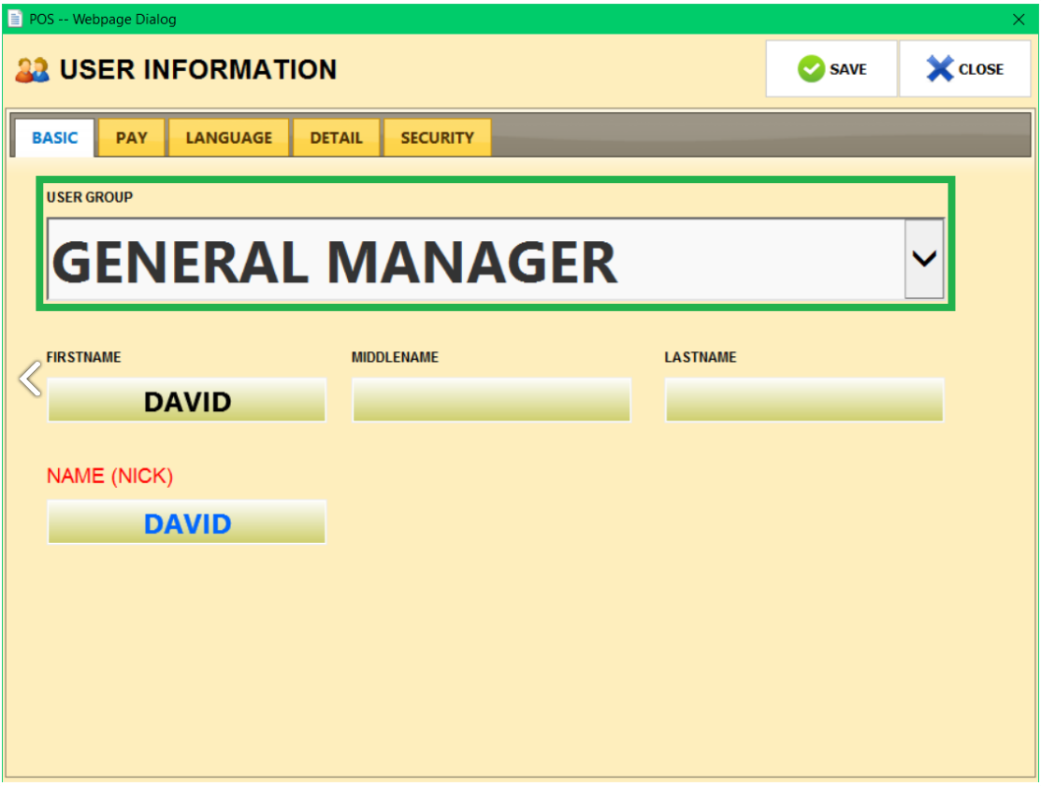Click the Name (Nick) field with blue DAVID
The image size is (1041, 786).
(x=187, y=522)
